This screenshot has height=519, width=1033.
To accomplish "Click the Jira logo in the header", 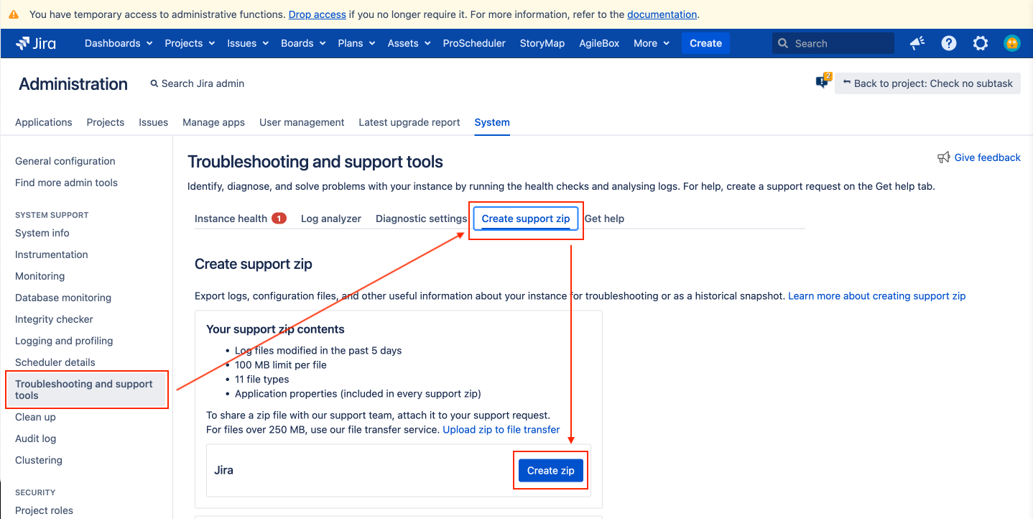I will coord(36,43).
